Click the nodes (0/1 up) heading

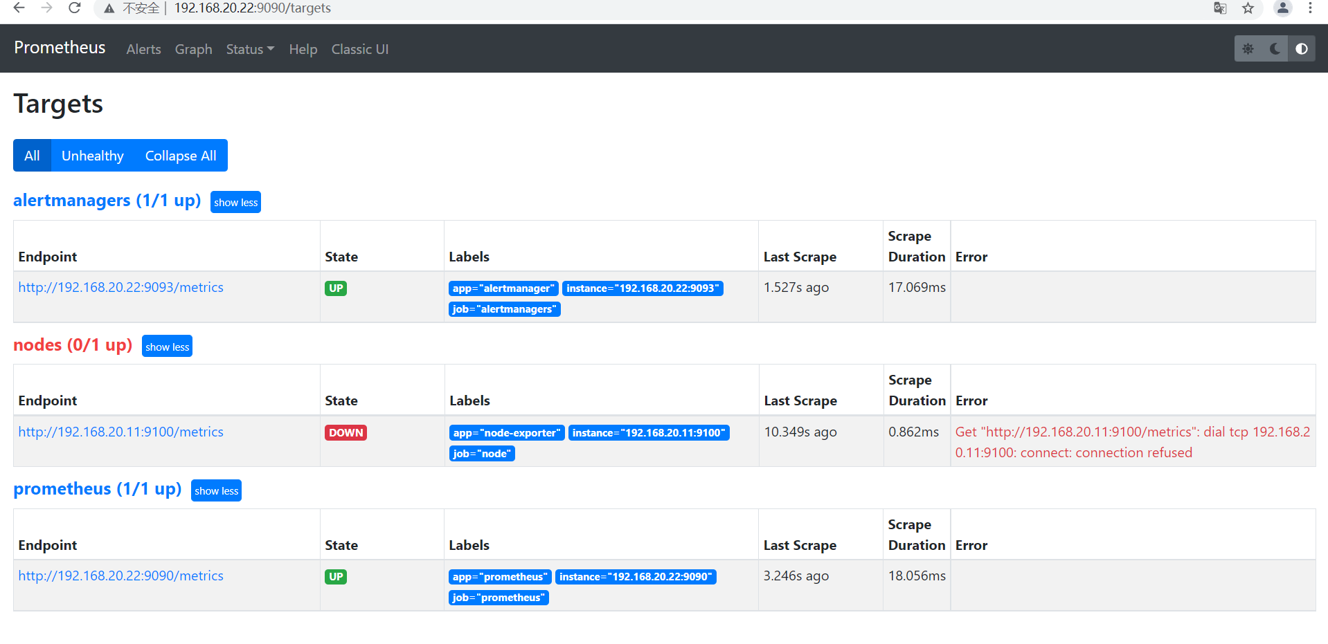point(73,344)
